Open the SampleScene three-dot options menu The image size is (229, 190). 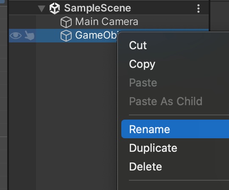(198, 8)
